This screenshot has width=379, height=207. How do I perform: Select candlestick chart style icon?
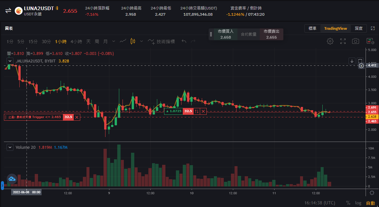(133, 41)
